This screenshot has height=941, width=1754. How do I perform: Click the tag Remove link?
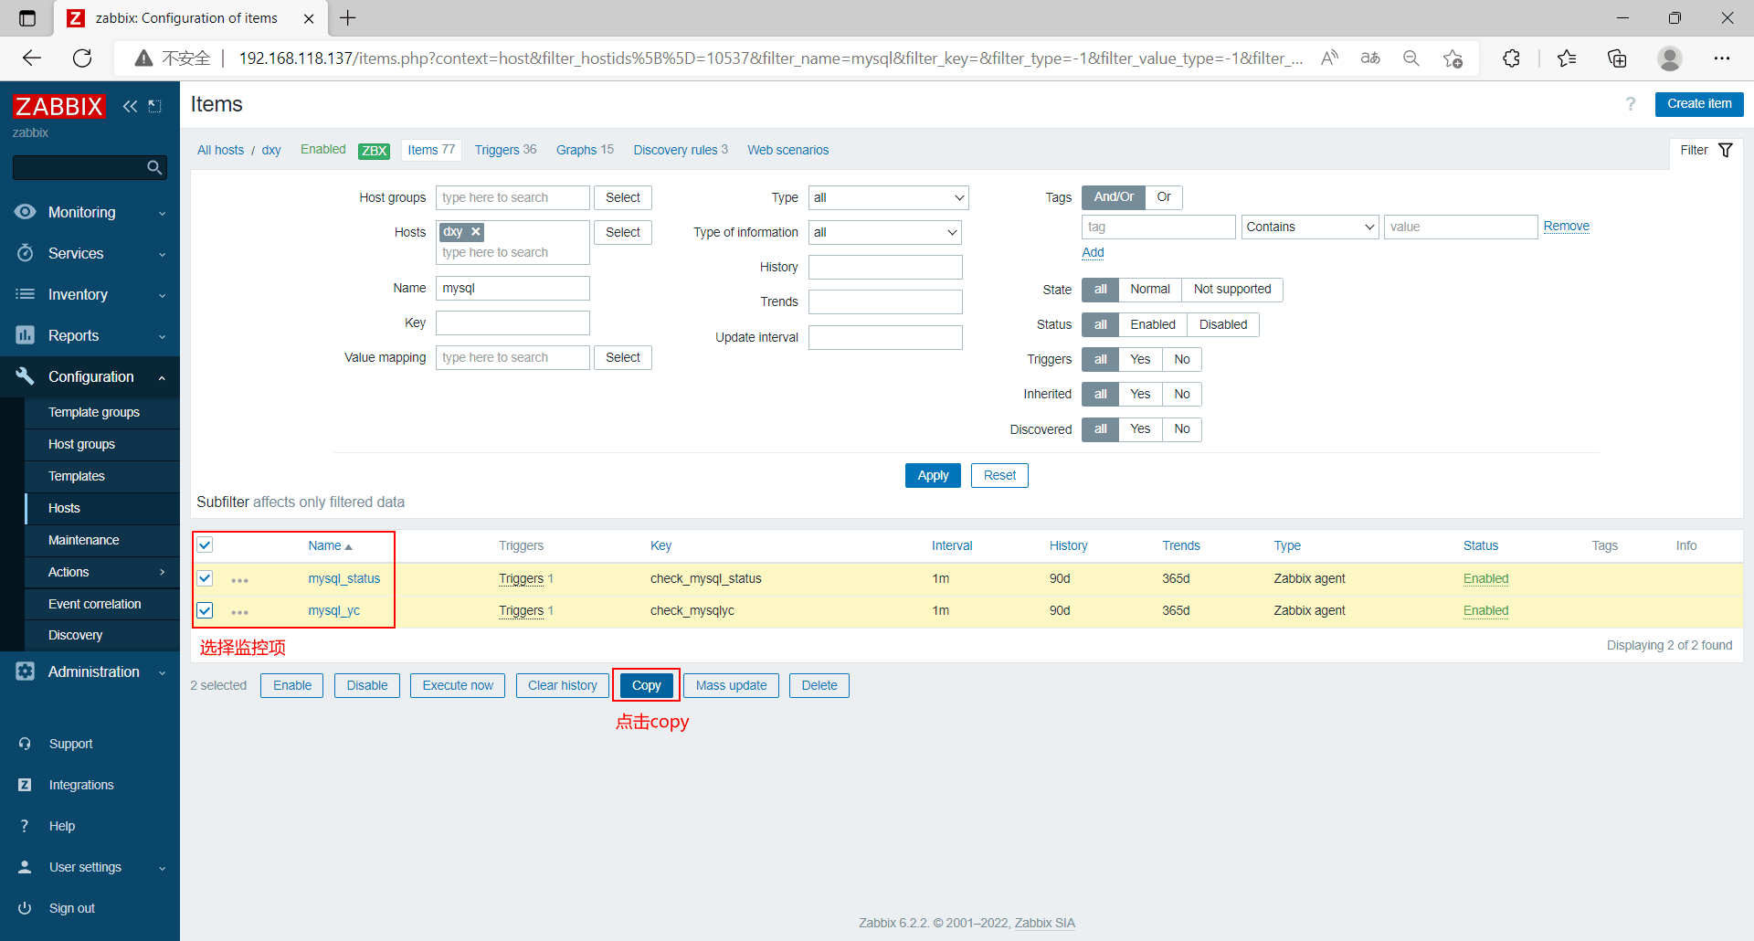tap(1566, 226)
